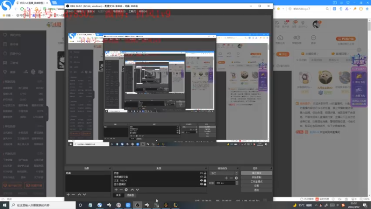This screenshot has height=209, width=371.
Task: Pop out the Controls dock panel
Action: 271,168
